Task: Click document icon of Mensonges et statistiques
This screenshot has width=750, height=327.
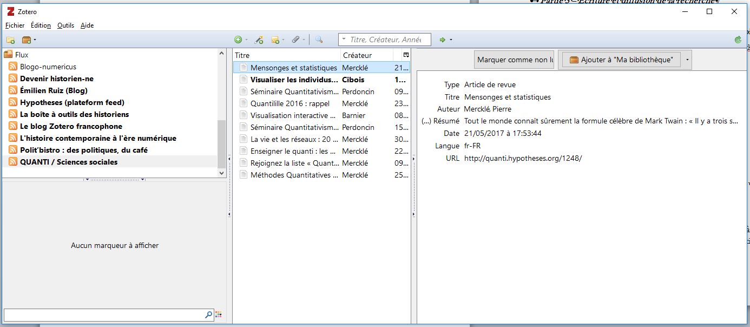Action: point(244,68)
